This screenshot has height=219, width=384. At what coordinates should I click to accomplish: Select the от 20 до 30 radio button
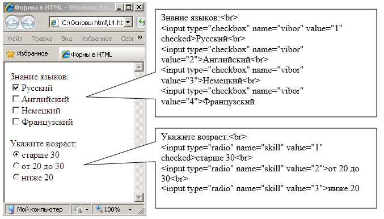[x=16, y=166]
